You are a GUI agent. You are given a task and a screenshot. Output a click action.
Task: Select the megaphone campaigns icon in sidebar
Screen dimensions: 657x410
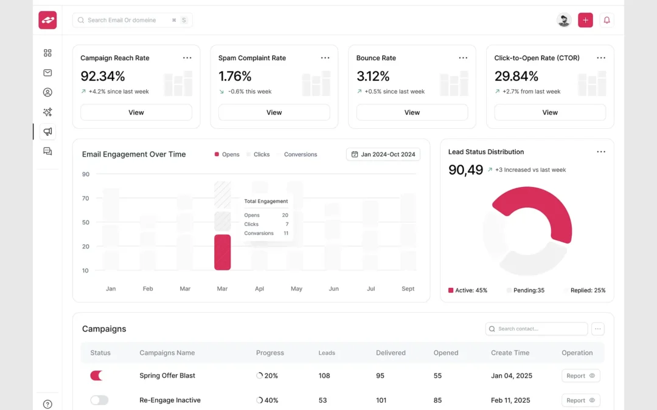[x=47, y=131]
